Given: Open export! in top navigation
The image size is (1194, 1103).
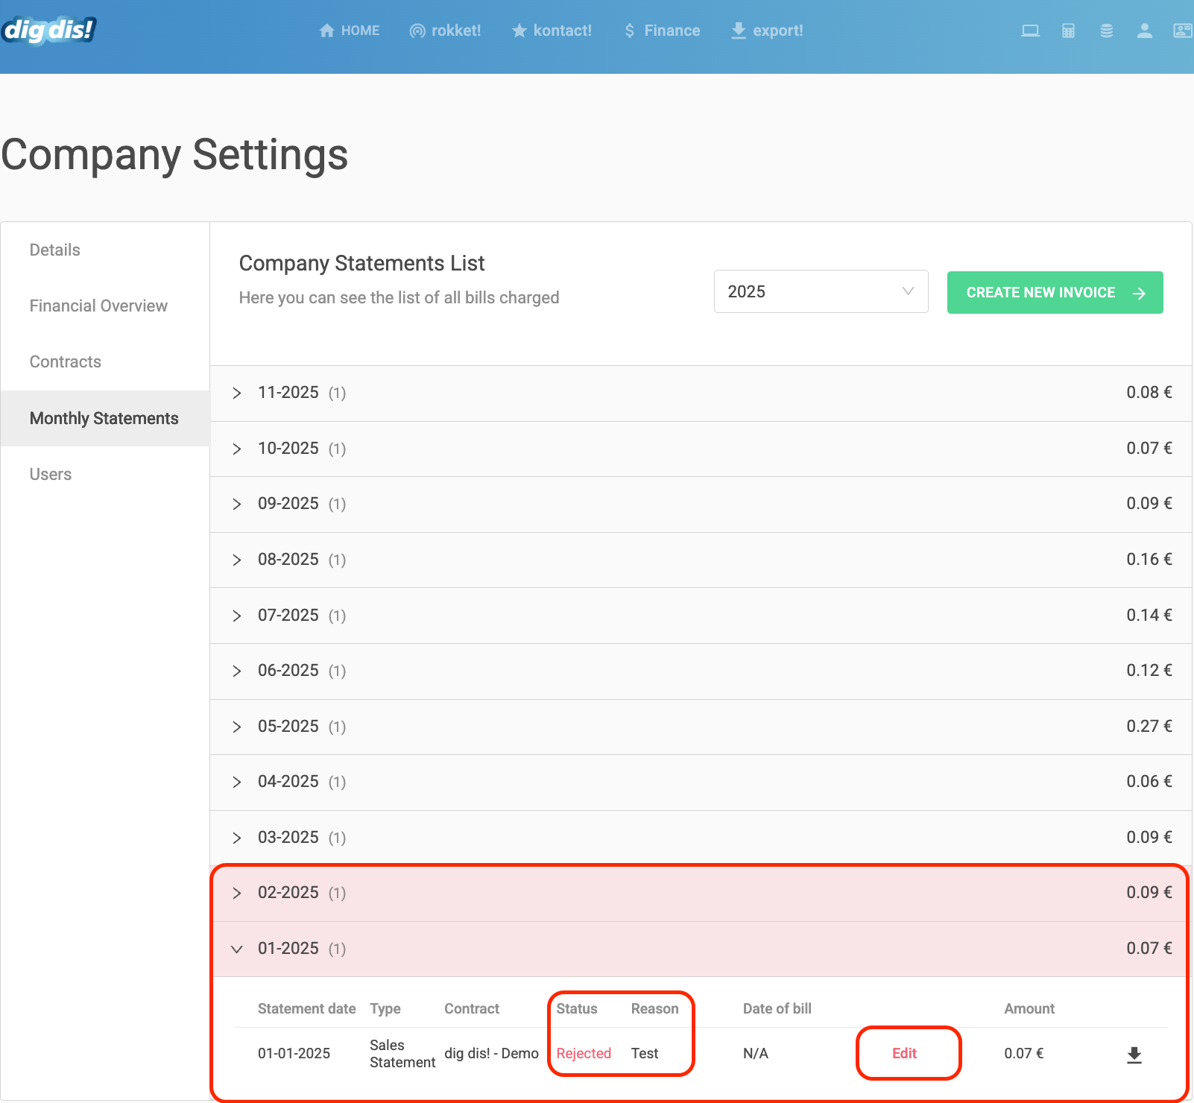Looking at the screenshot, I should click(x=767, y=31).
